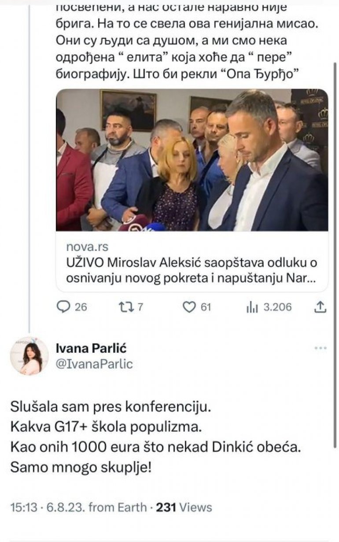Click the 61 likes count number
Viewport: 339px width, 542px height.
(x=206, y=307)
